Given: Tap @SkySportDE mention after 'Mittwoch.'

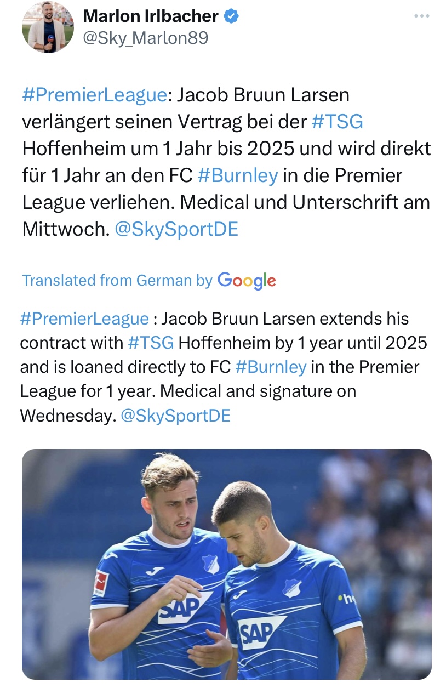Looking at the screenshot, I should (x=176, y=229).
